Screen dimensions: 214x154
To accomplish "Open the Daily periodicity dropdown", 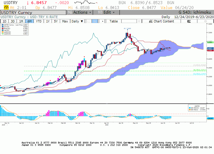I will point(77,21).
